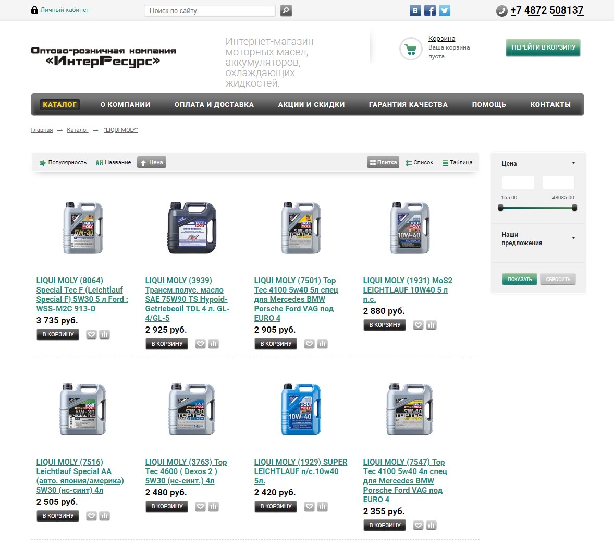This screenshot has width=614, height=545.
Task: Collapse the Цена filter section arrow
Action: click(573, 163)
